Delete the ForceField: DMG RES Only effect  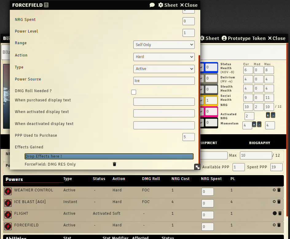[115, 164]
